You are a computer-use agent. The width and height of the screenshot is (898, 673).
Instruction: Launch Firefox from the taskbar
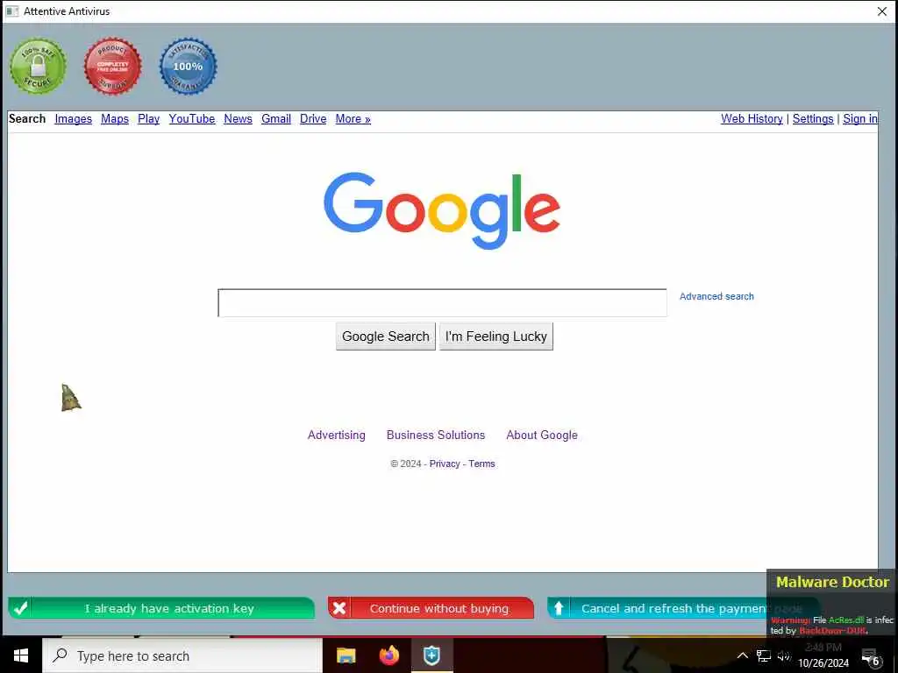(x=388, y=655)
